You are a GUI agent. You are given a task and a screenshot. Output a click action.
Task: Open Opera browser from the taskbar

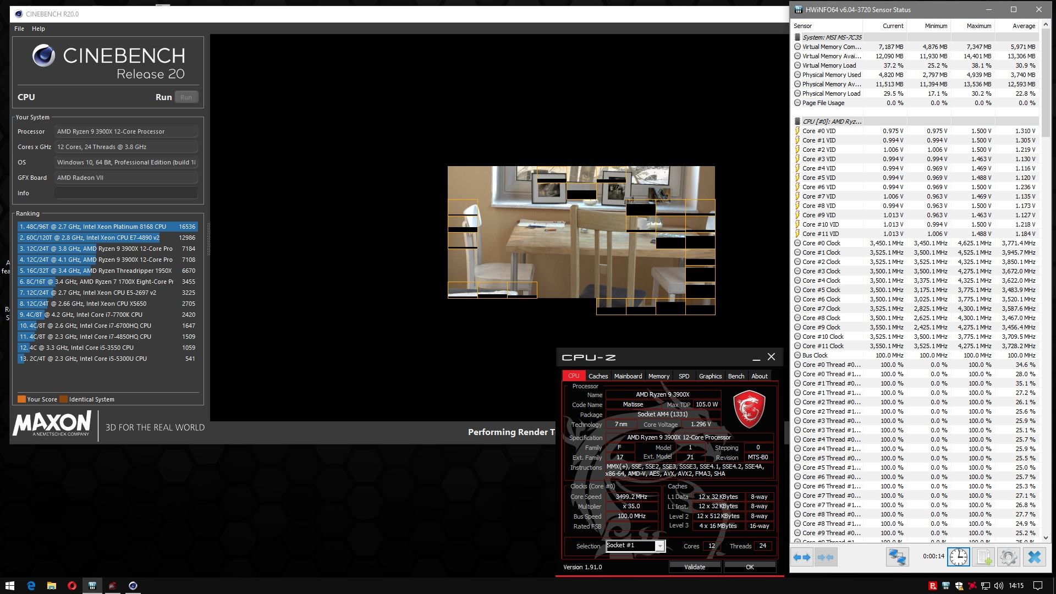coord(71,585)
